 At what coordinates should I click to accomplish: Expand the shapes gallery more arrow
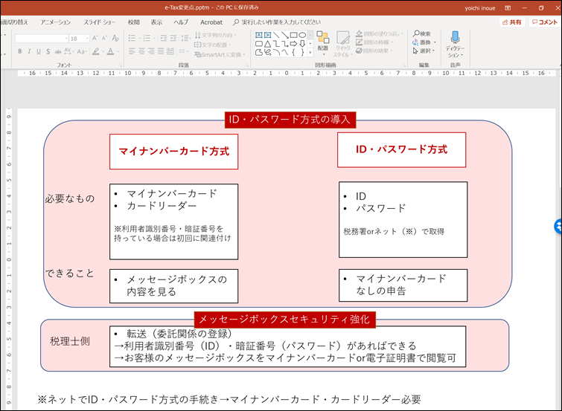click(x=310, y=53)
